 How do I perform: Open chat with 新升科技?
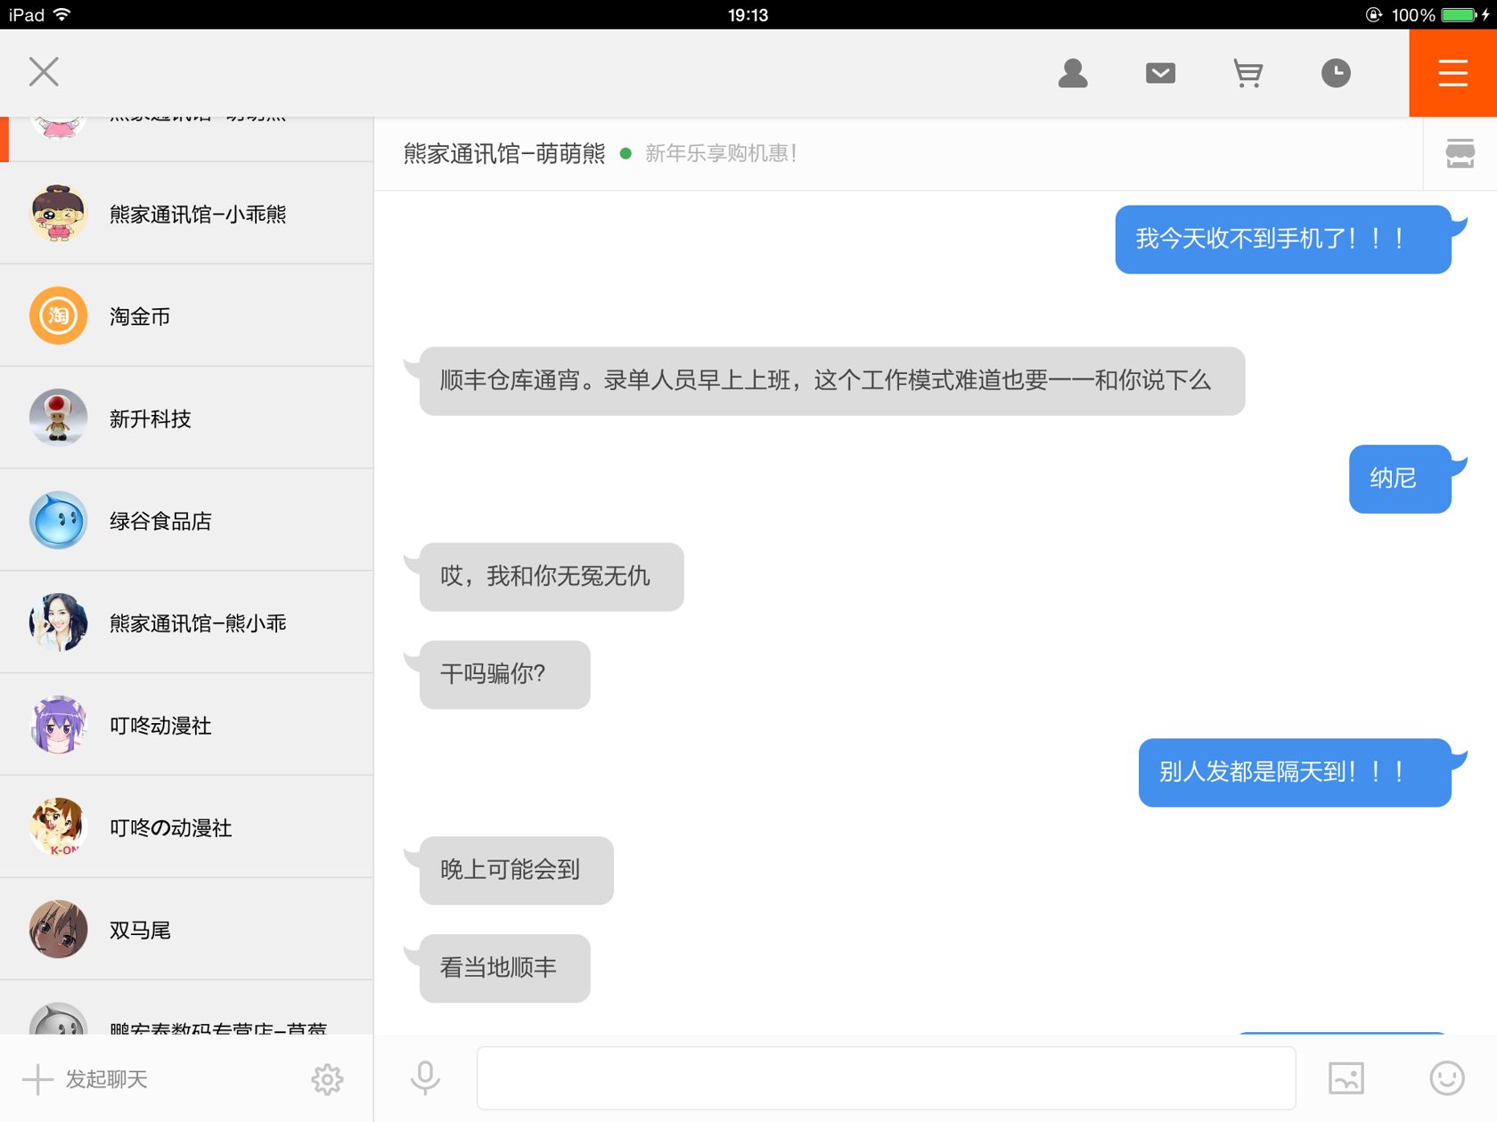coord(187,419)
